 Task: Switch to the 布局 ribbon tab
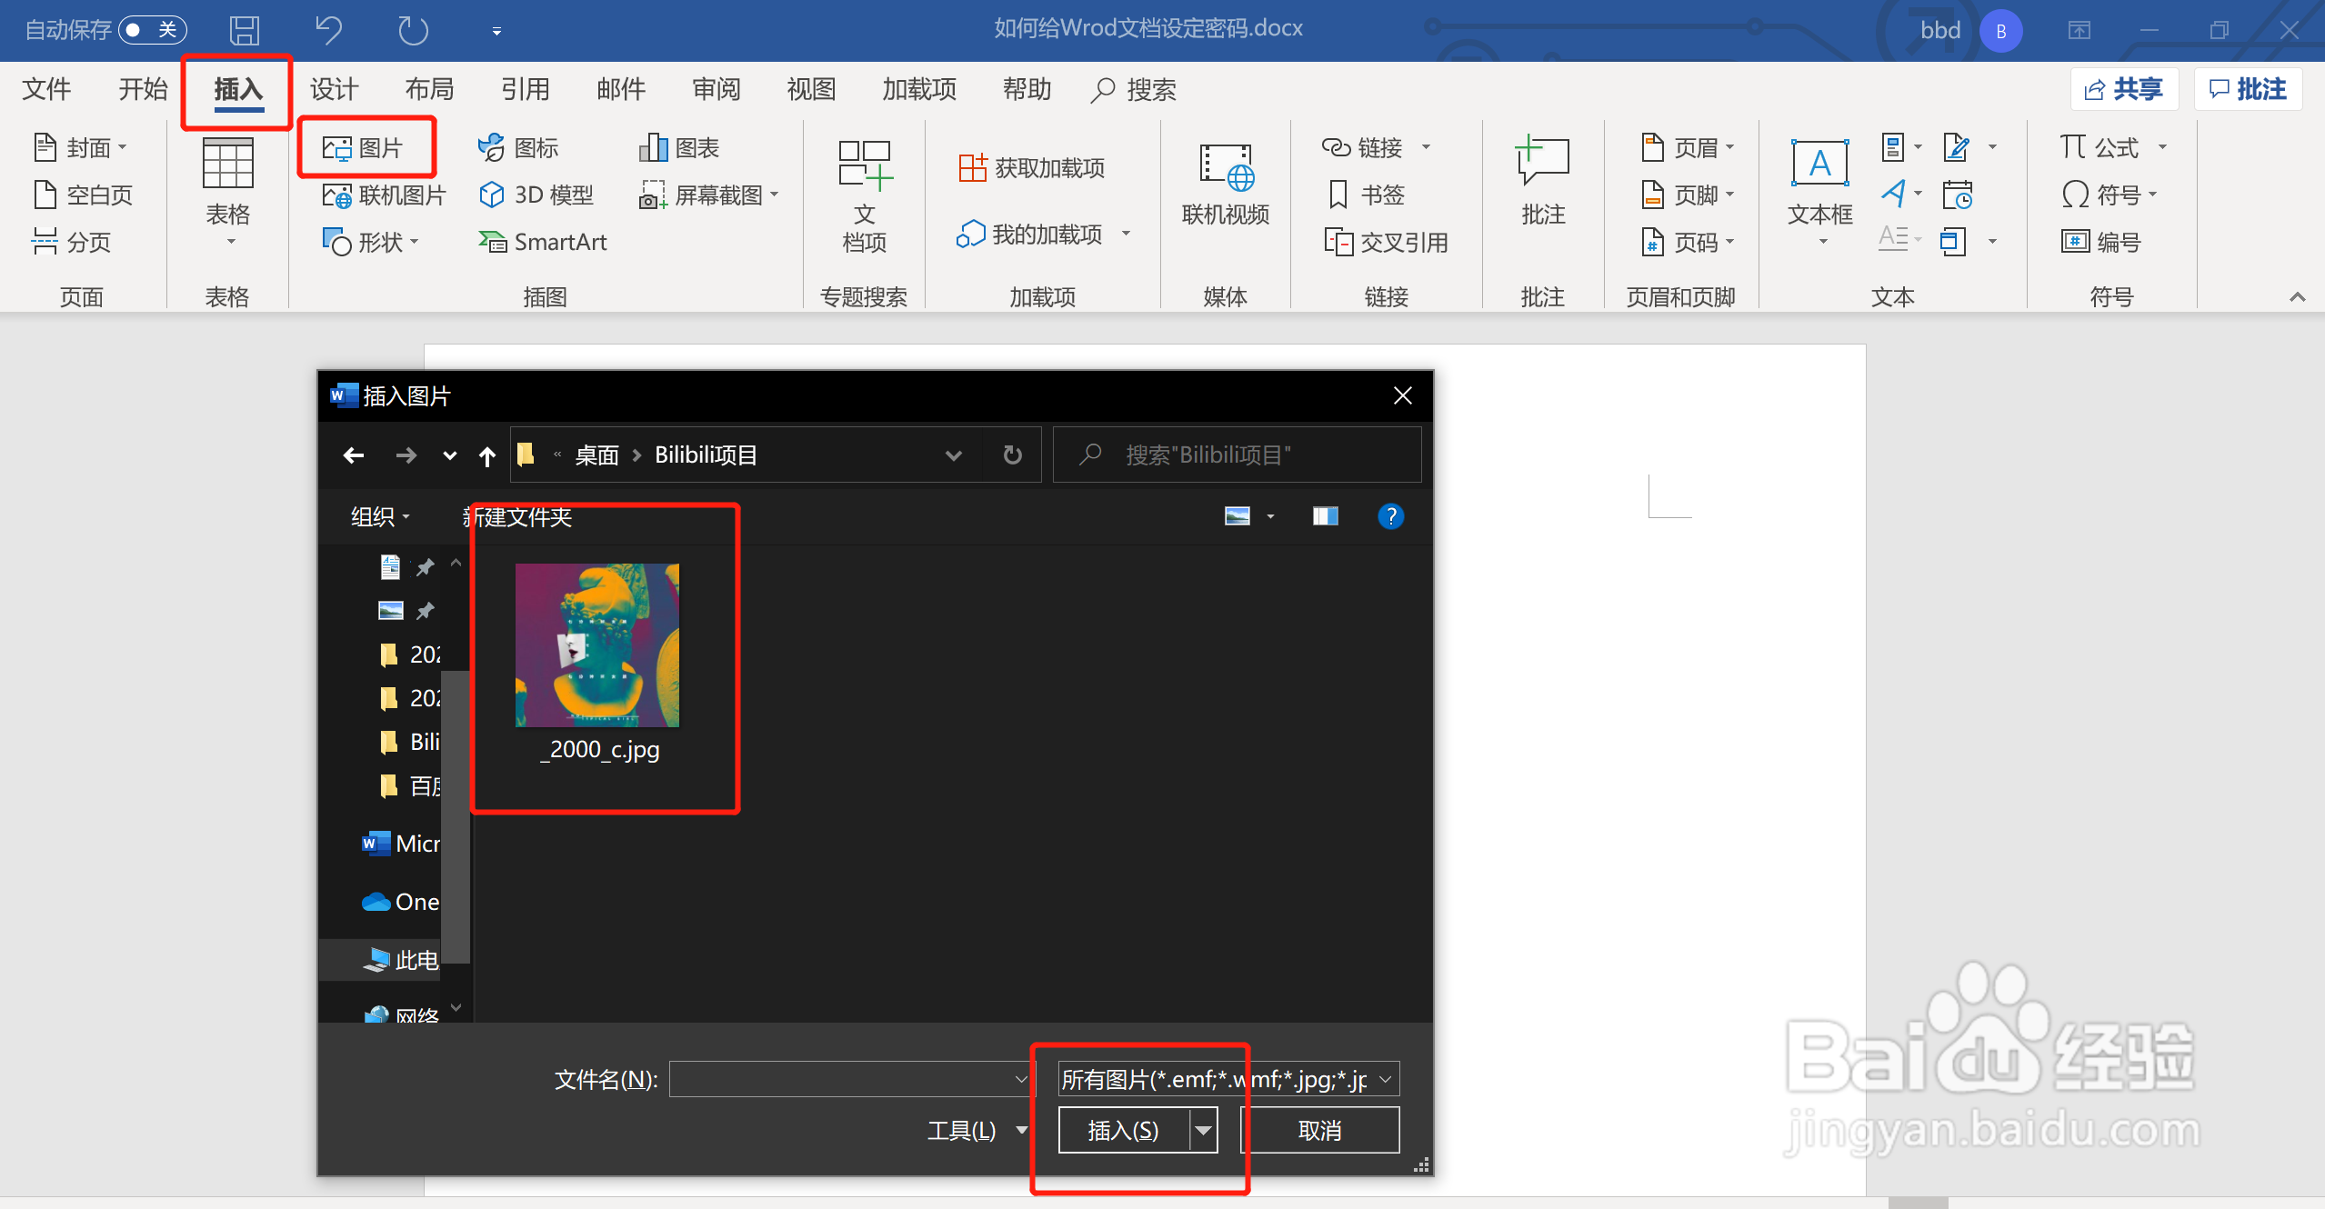(429, 89)
